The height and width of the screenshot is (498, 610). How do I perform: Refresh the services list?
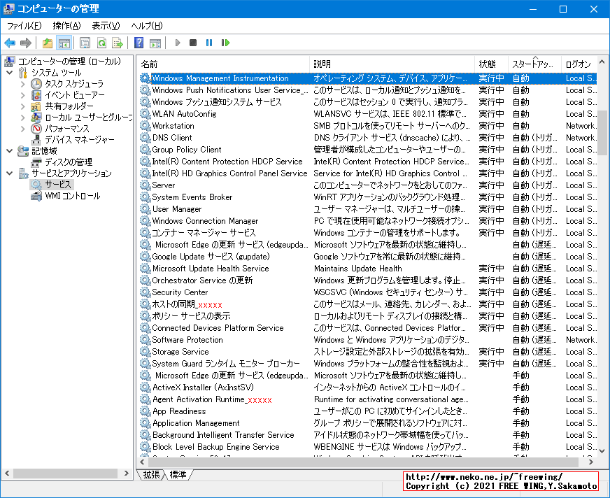coord(101,43)
